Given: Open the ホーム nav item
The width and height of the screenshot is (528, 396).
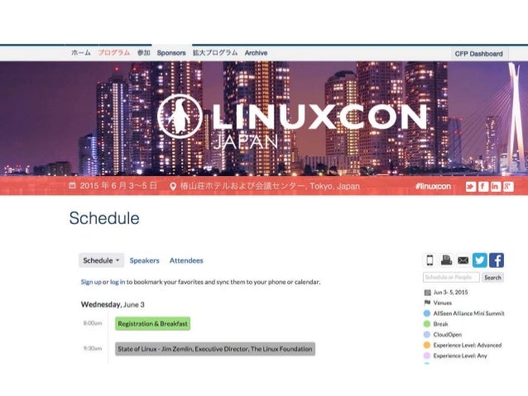Looking at the screenshot, I should coord(81,53).
